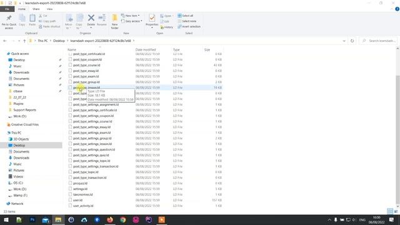
Task: Switch to details view toggle
Action: pyautogui.click(x=390, y=211)
